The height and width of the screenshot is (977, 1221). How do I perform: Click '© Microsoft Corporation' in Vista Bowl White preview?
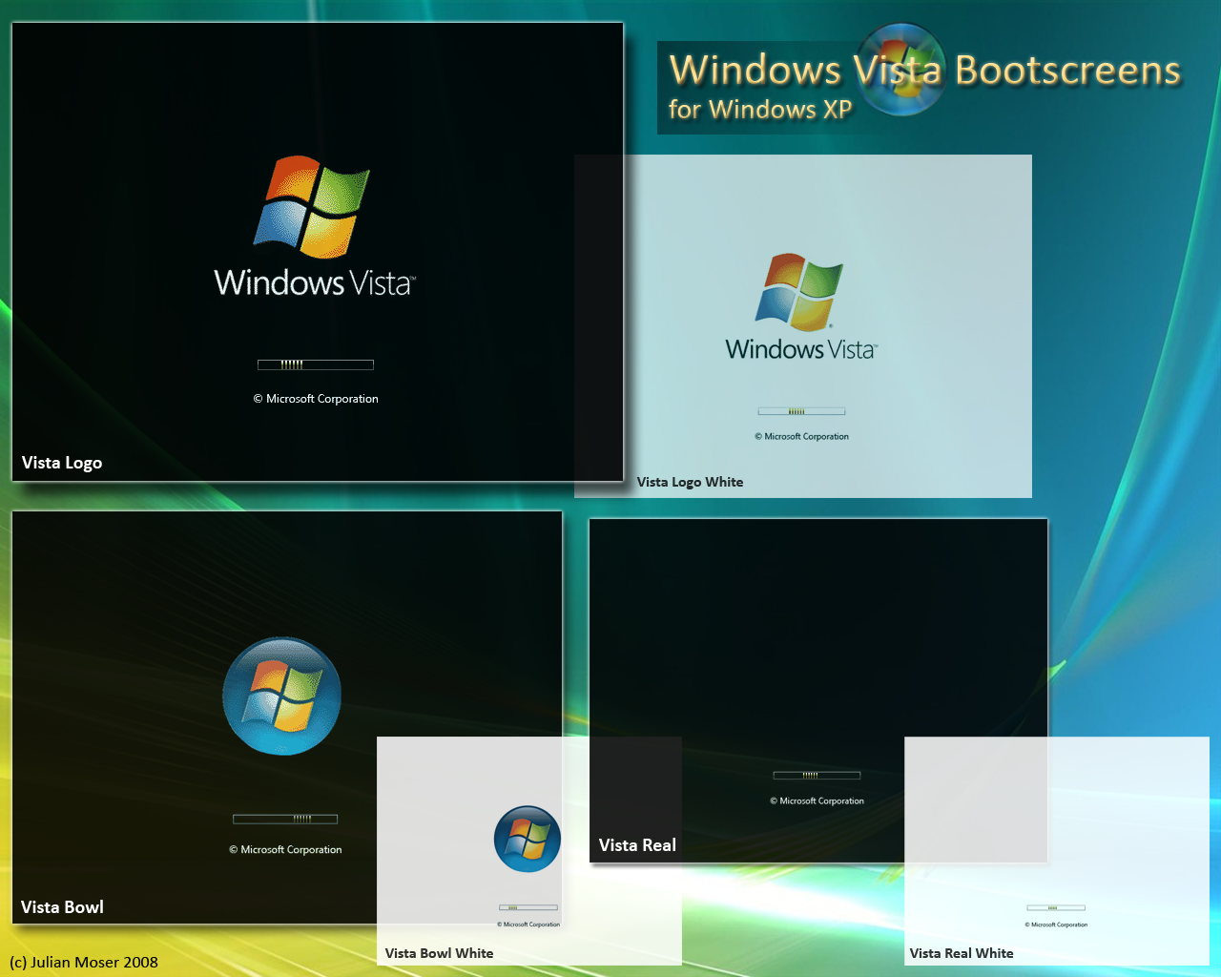coord(528,925)
